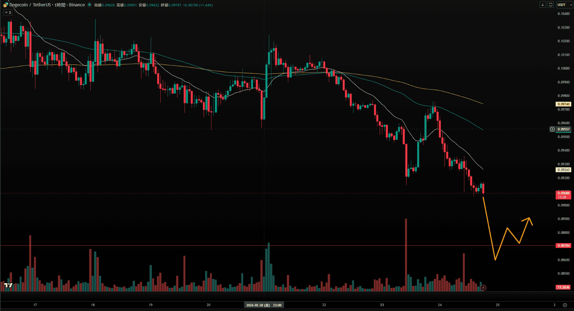
Task: Click the red lightning bolt event icon
Action: (483, 288)
